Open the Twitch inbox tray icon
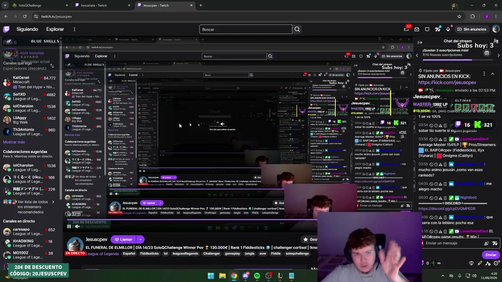Screen dimensions: 502x282 pos(417,29)
